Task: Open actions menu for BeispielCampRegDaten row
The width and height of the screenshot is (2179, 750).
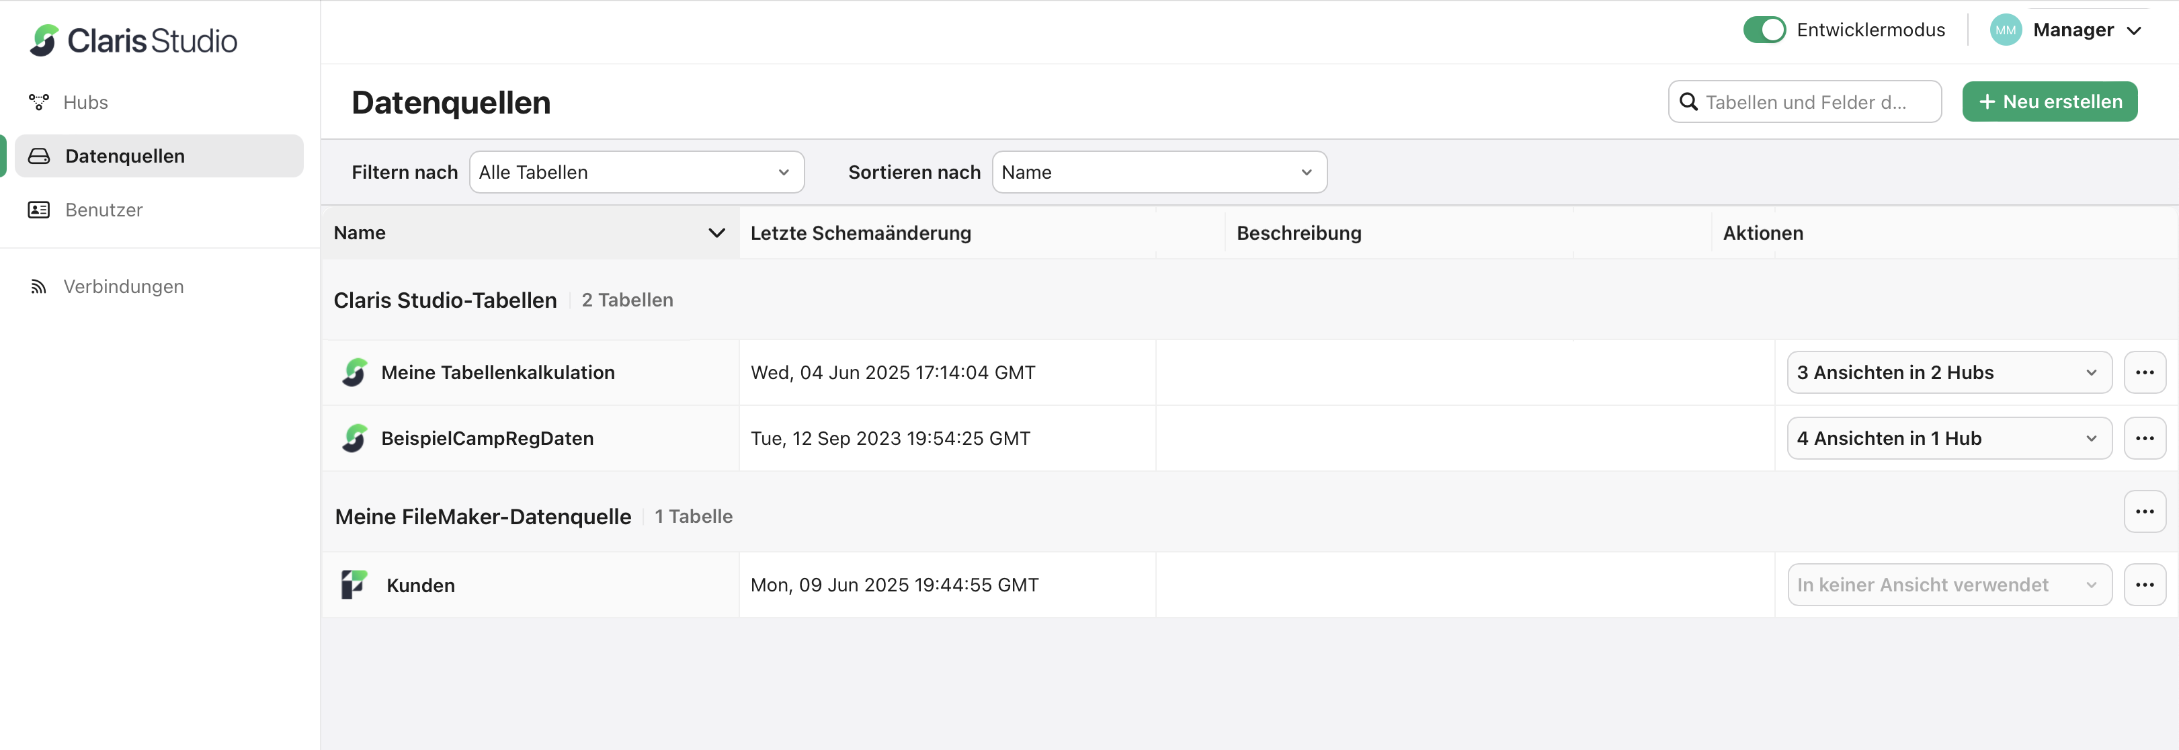Action: (x=2145, y=438)
